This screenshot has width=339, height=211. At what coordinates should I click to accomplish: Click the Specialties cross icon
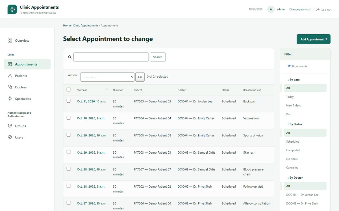(x=10, y=99)
